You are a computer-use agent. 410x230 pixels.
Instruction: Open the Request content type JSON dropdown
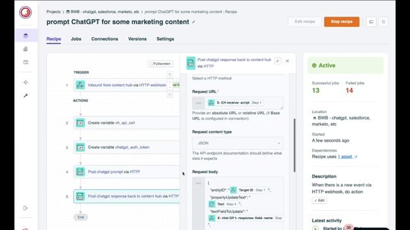238,143
